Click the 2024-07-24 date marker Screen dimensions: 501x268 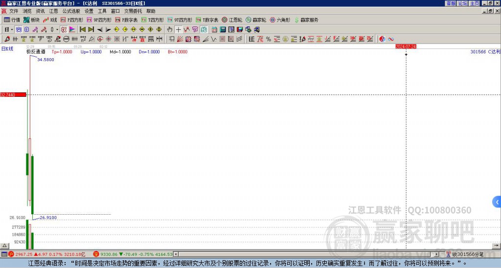(406, 46)
